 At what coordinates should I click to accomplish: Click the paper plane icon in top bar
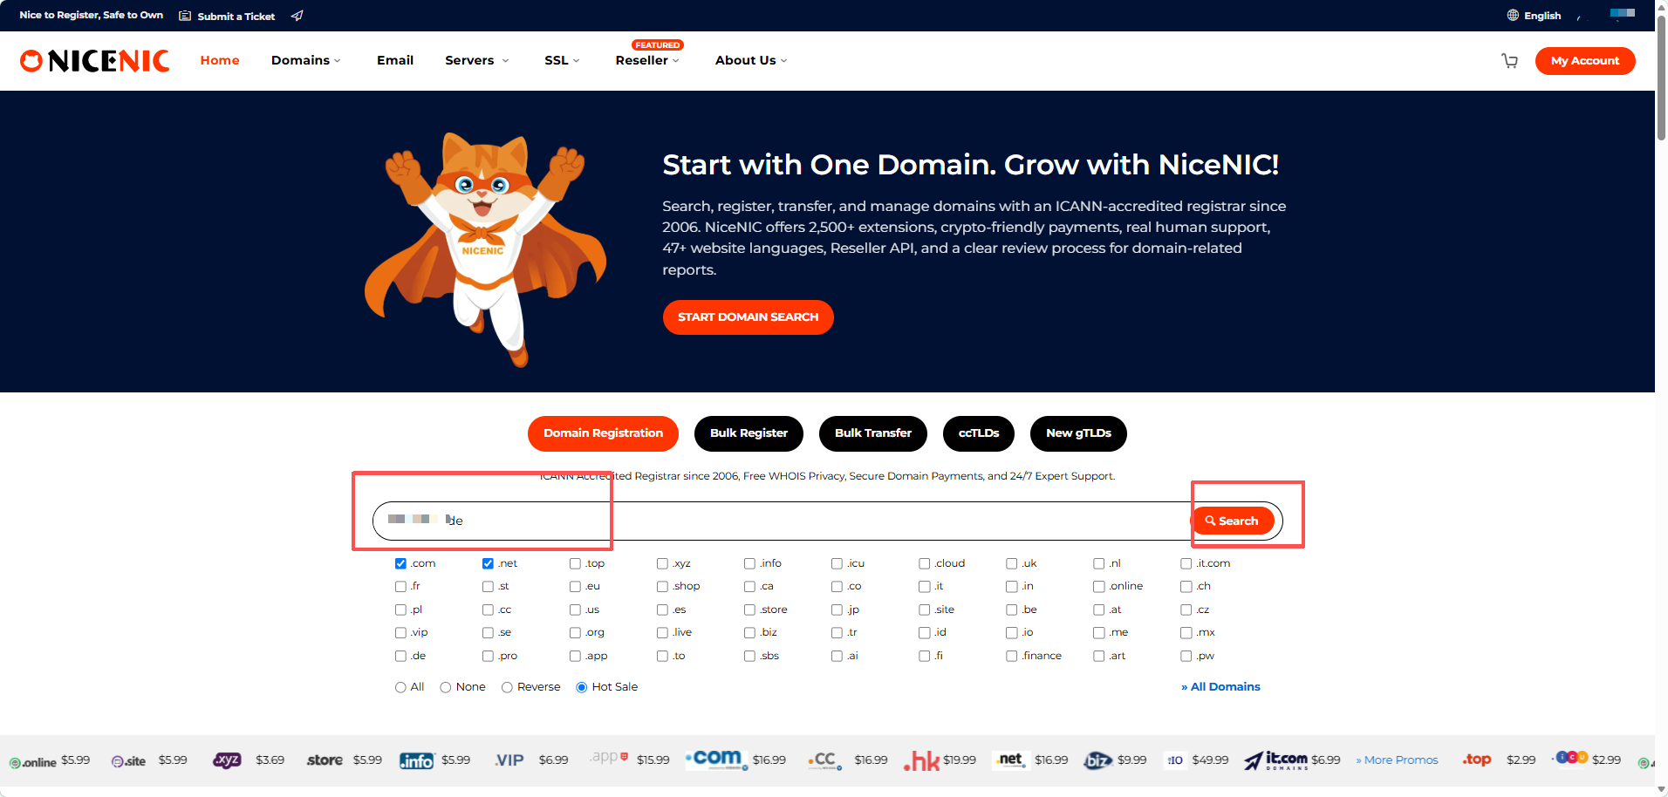tap(297, 16)
